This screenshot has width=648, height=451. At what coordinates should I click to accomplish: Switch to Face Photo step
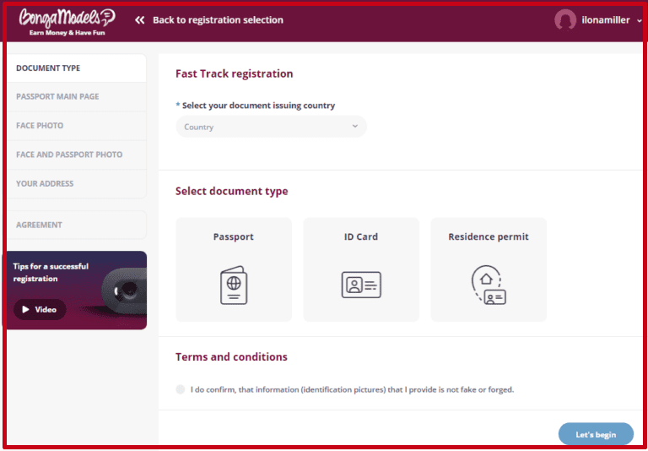[40, 126]
